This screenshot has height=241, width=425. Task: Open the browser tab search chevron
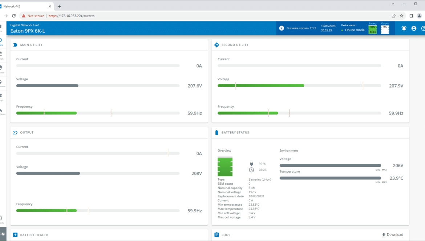click(393, 4)
